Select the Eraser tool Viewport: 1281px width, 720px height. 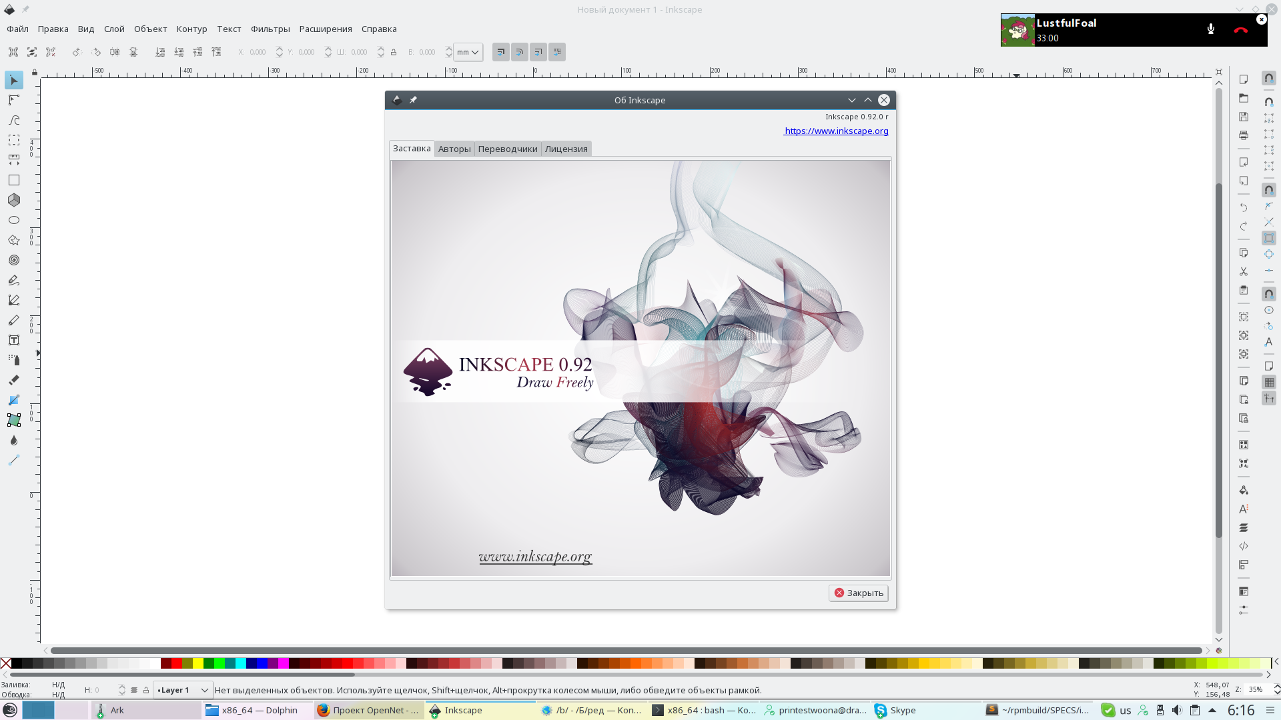tap(14, 380)
